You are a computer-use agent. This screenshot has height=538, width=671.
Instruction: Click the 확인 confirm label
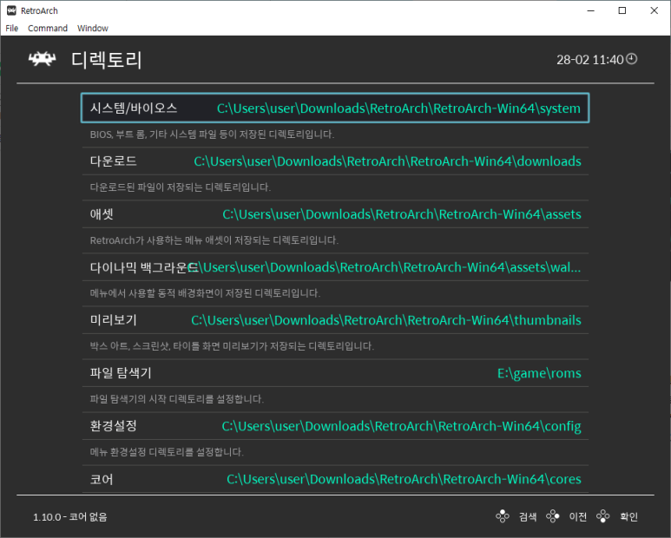pos(628,516)
